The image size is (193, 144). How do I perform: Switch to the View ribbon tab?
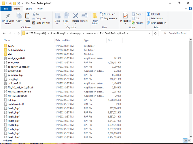pyautogui.click(x=40, y=9)
